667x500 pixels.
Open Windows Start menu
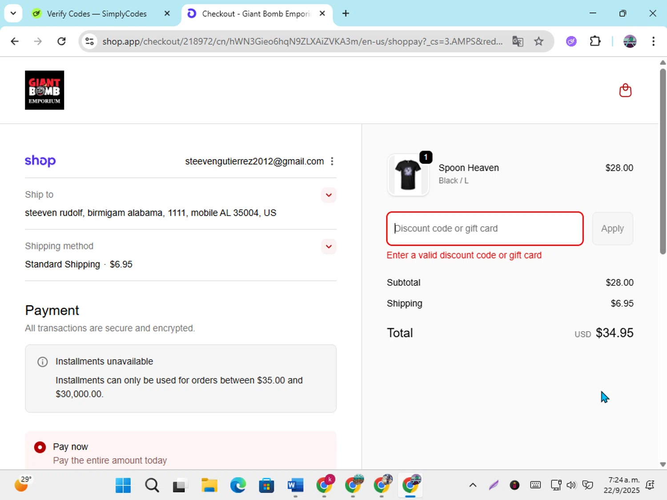pos(123,485)
